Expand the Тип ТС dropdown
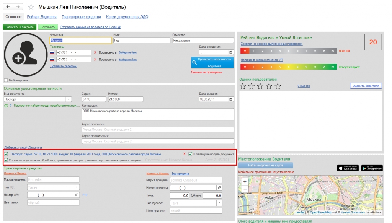The width and height of the screenshot is (392, 223). (77, 187)
